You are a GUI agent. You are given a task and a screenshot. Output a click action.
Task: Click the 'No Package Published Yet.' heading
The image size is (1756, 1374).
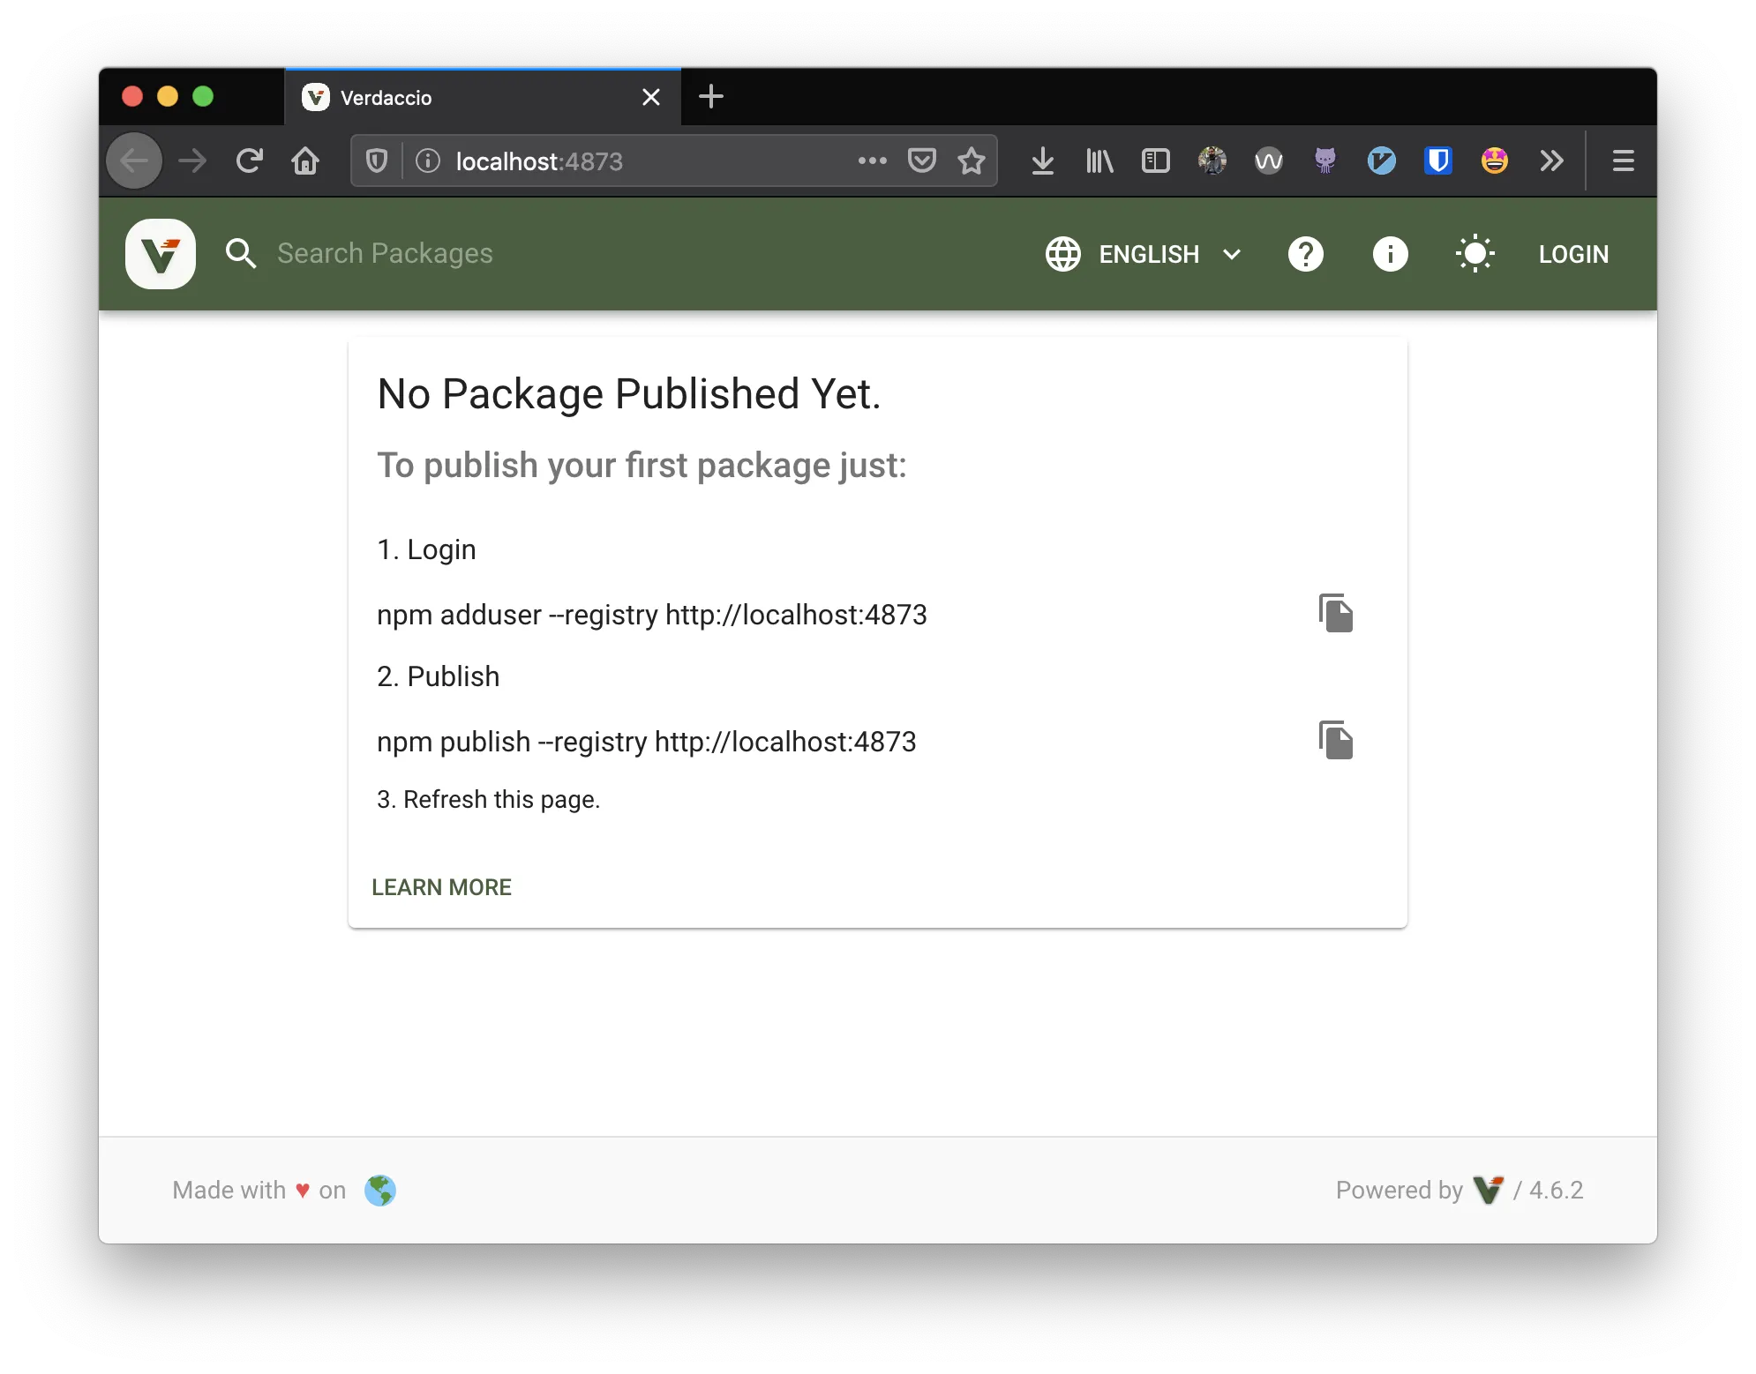tap(629, 393)
